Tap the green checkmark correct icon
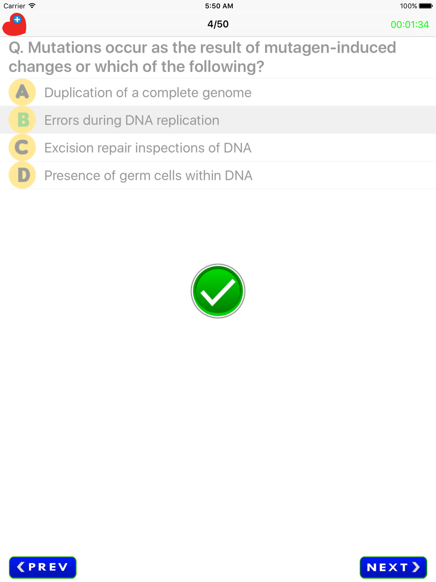Image resolution: width=436 pixels, height=582 pixels. click(x=218, y=291)
